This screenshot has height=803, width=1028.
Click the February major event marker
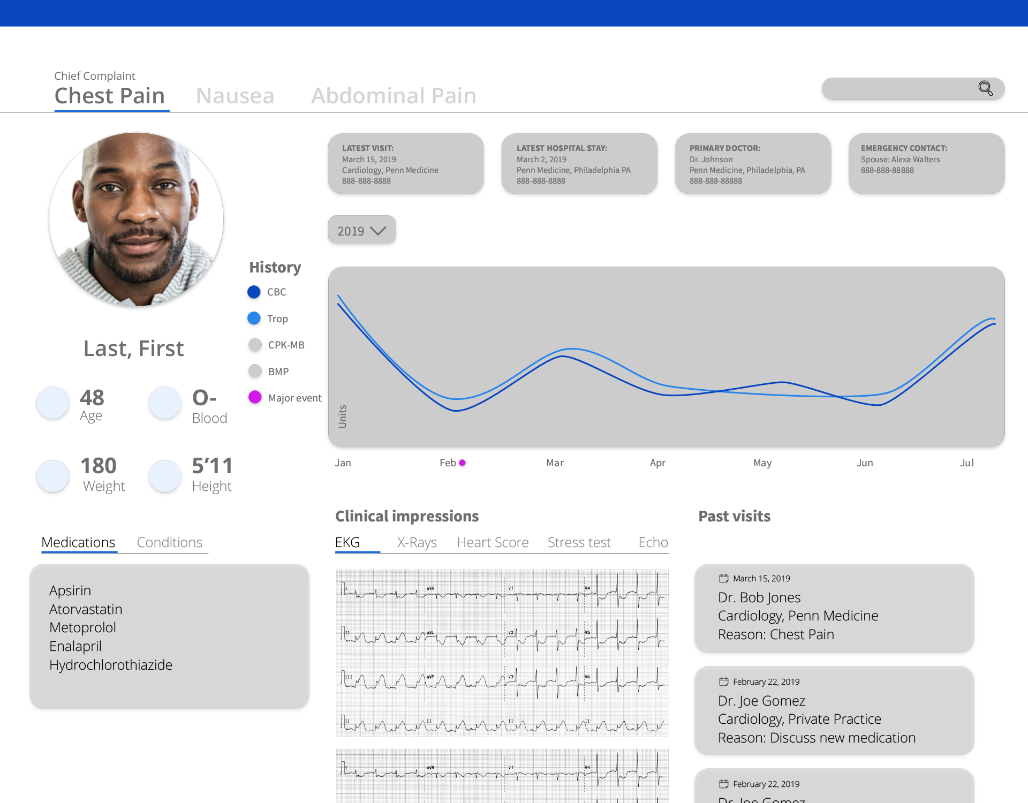(x=462, y=463)
